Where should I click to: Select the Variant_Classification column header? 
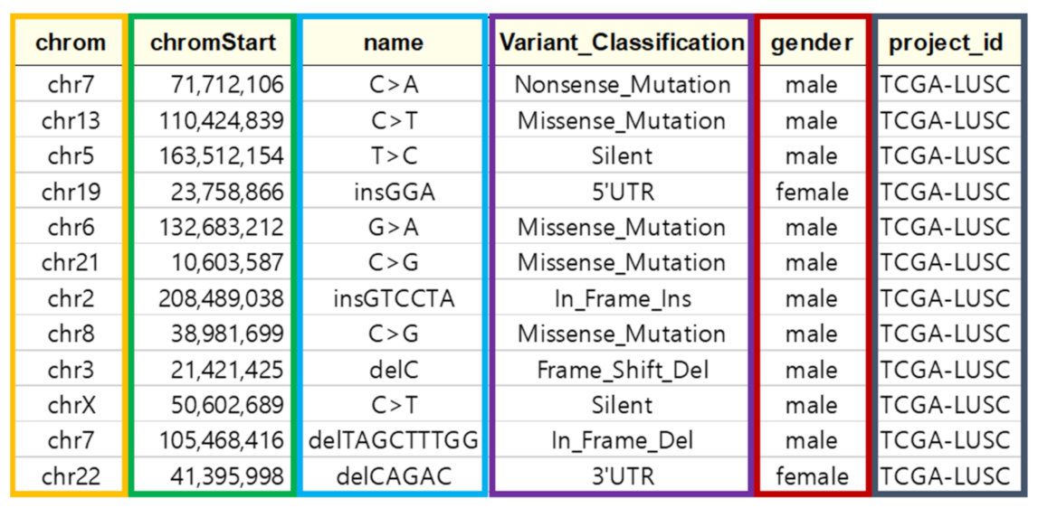point(622,43)
